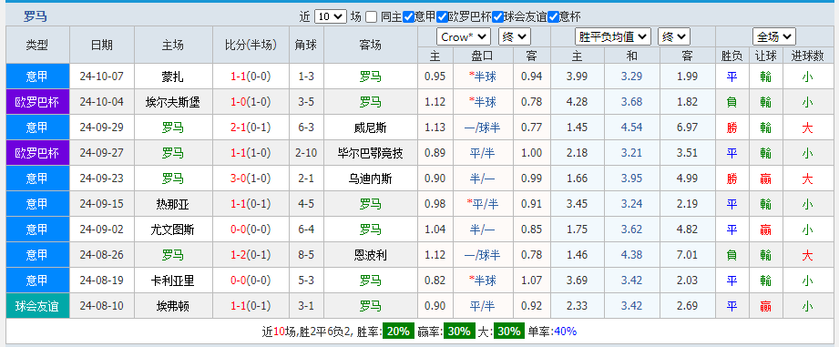Click the 角球 column header
The height and width of the screenshot is (347, 839).
(x=306, y=45)
